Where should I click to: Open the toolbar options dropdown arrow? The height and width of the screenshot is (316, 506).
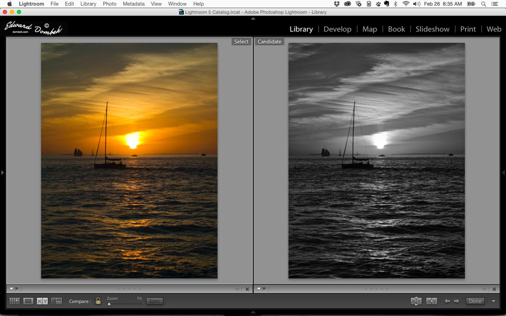[494, 301]
